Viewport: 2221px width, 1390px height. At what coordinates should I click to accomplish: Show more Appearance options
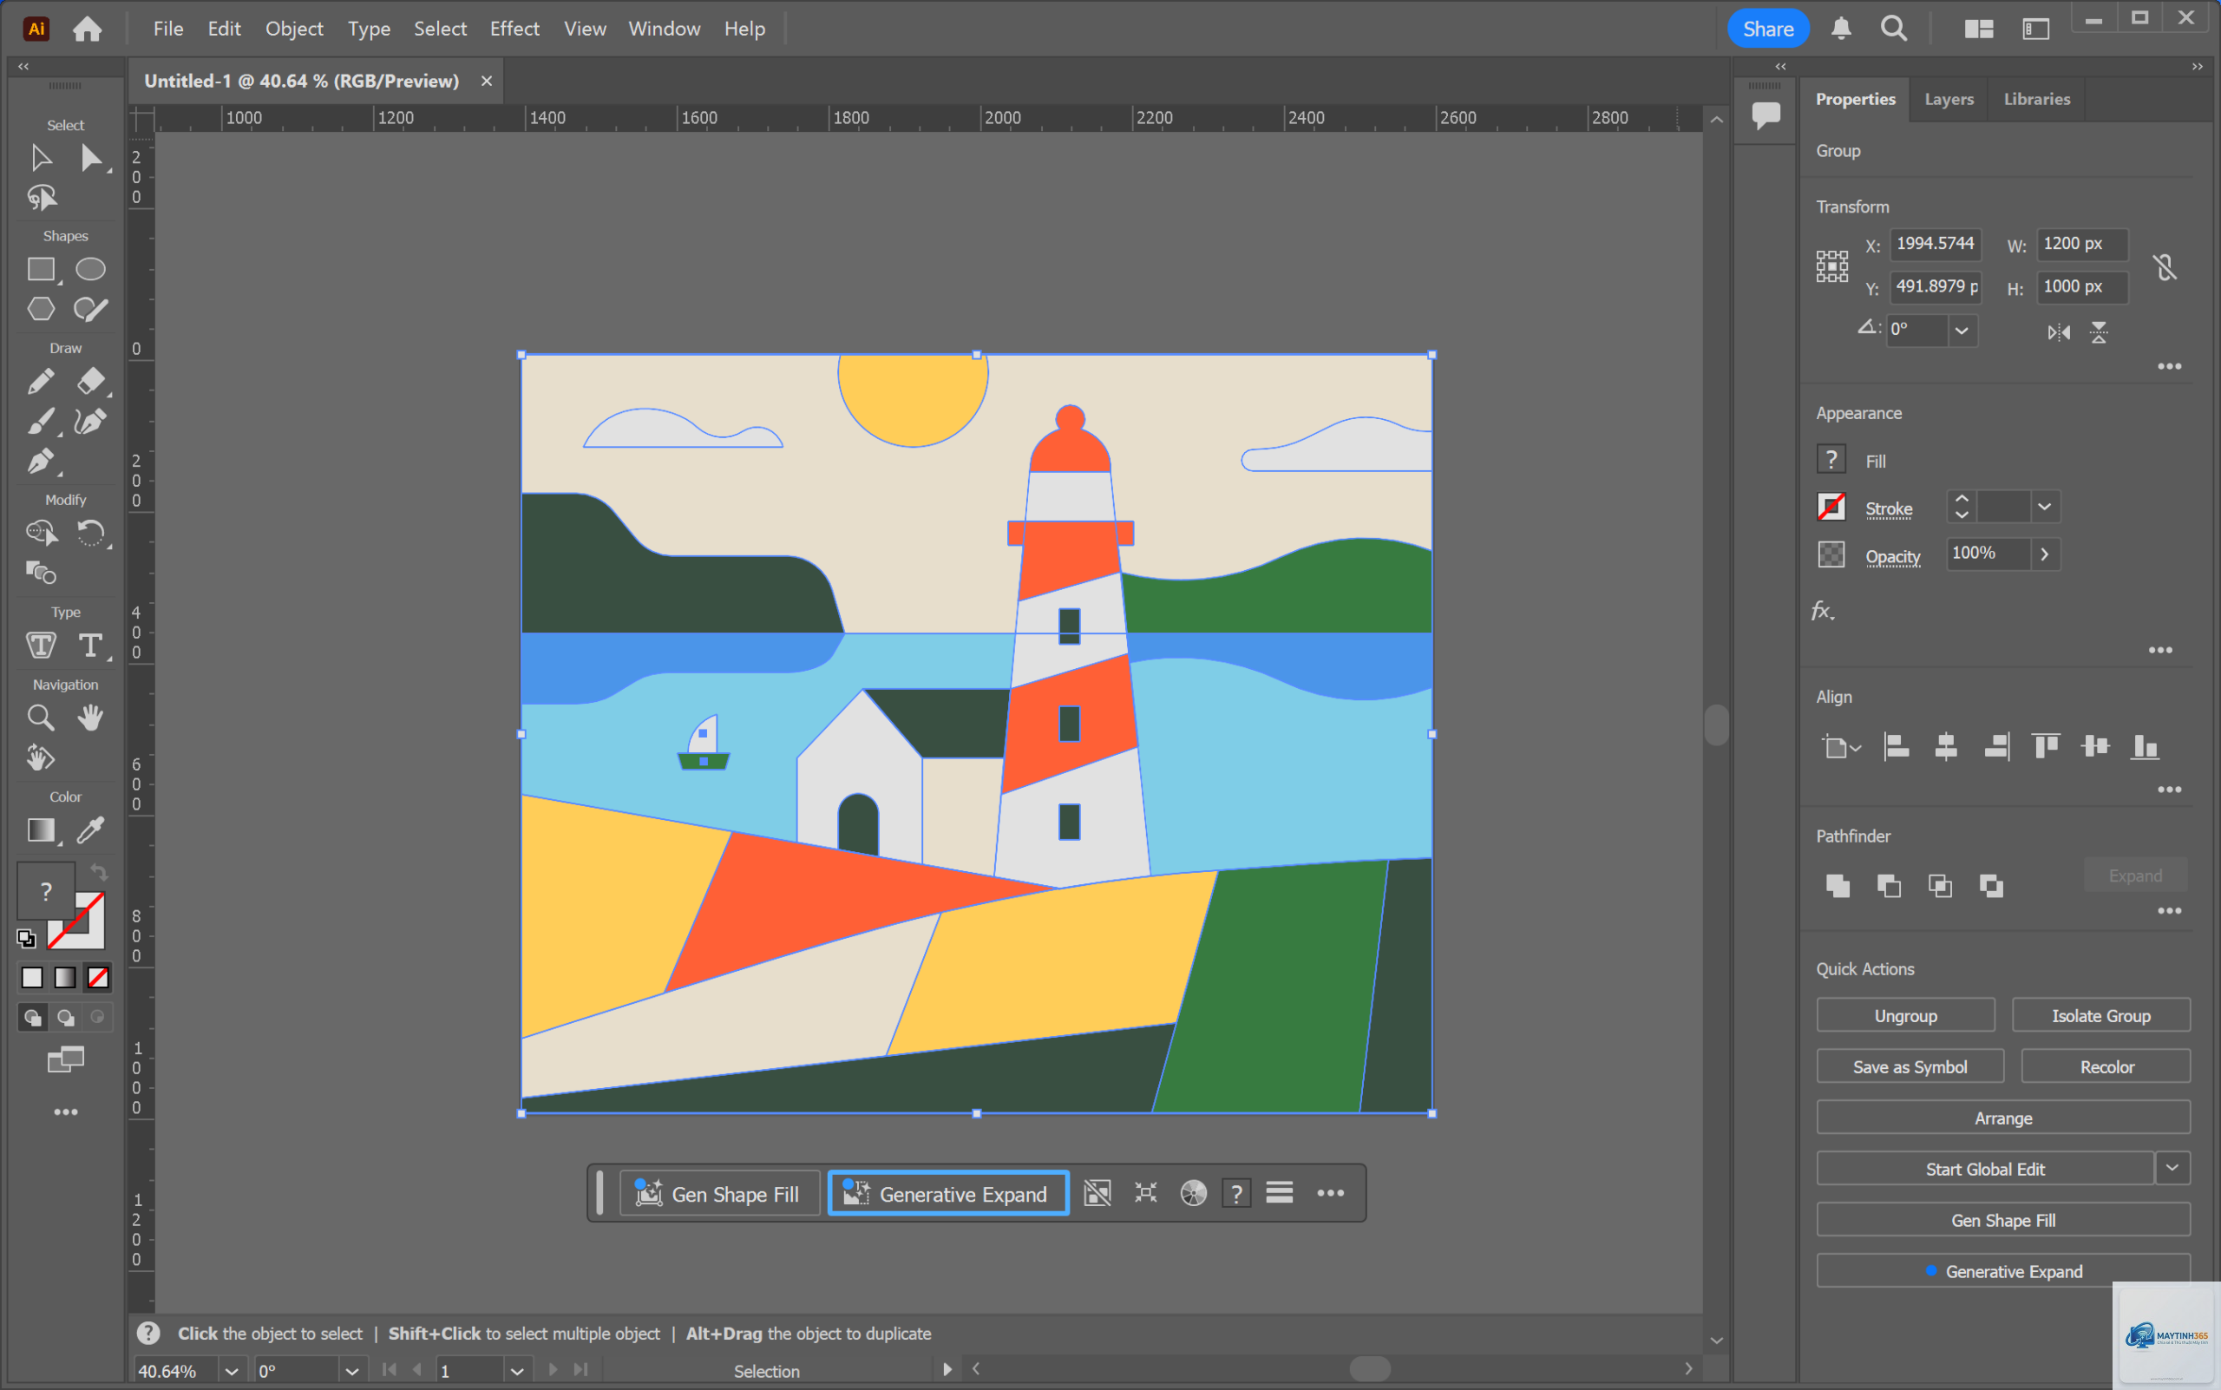pos(2160,650)
